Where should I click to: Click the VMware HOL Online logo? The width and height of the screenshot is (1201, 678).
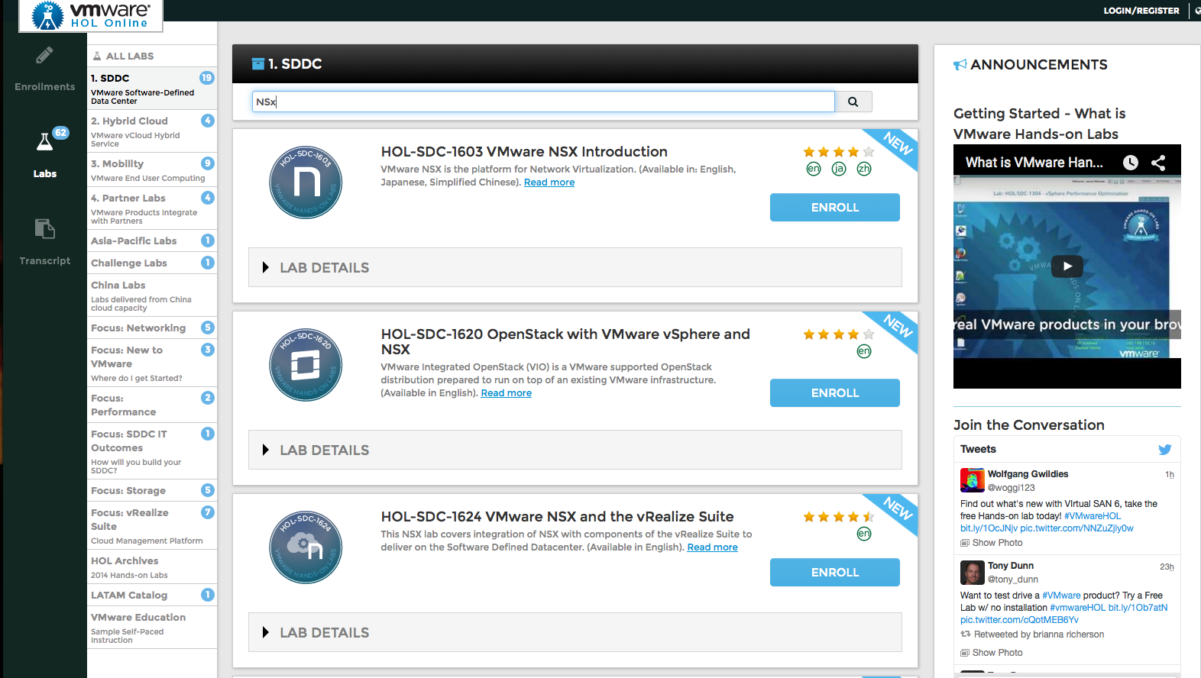click(91, 15)
